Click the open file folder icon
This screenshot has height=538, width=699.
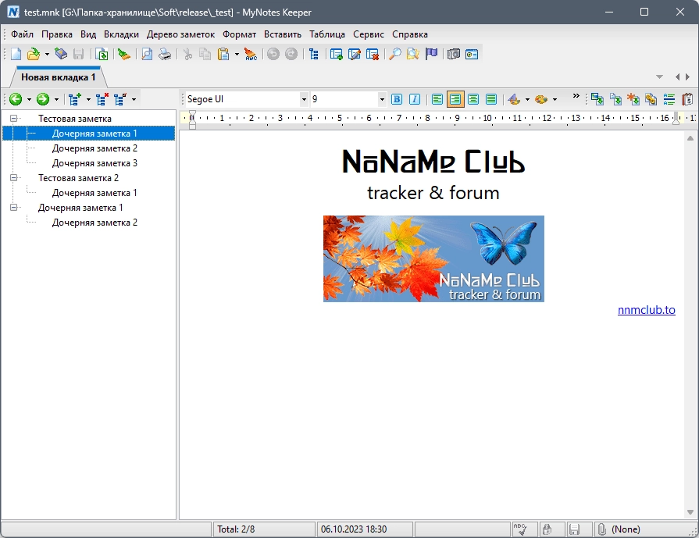tap(34, 54)
